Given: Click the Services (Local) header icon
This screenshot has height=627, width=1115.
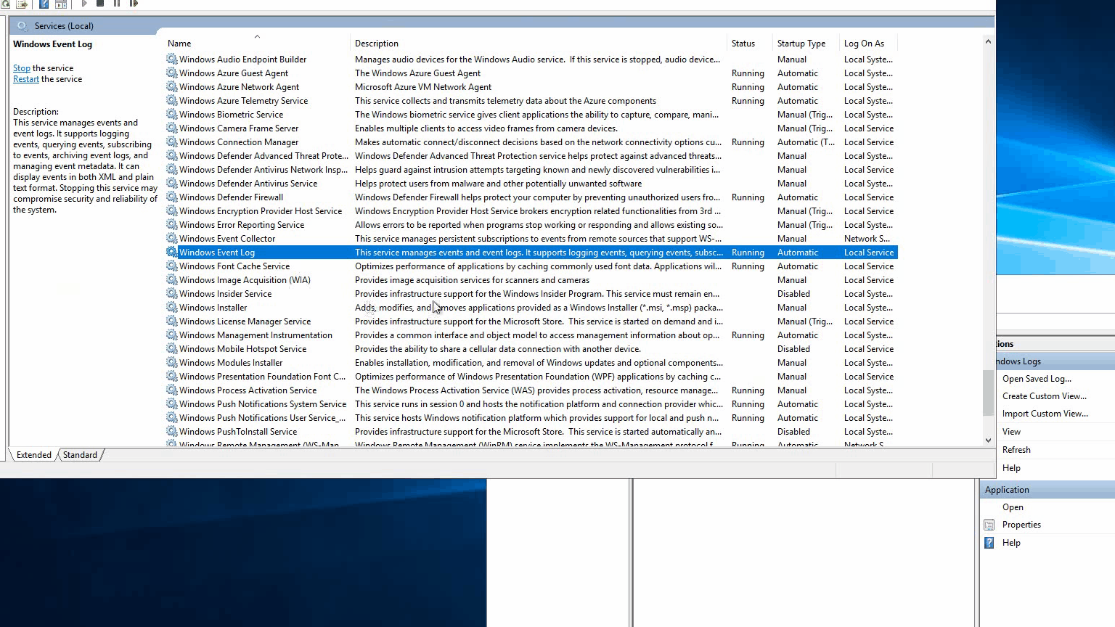Looking at the screenshot, I should (x=23, y=26).
